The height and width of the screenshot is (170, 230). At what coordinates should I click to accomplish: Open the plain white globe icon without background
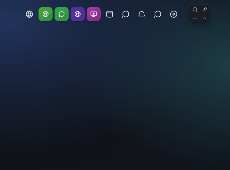(x=29, y=14)
